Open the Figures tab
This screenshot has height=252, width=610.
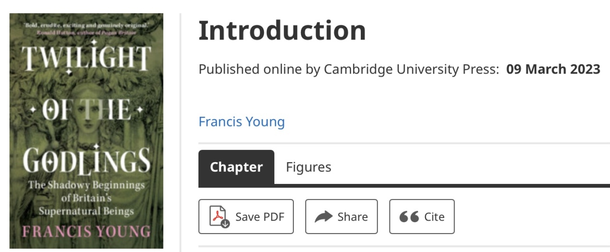309,167
